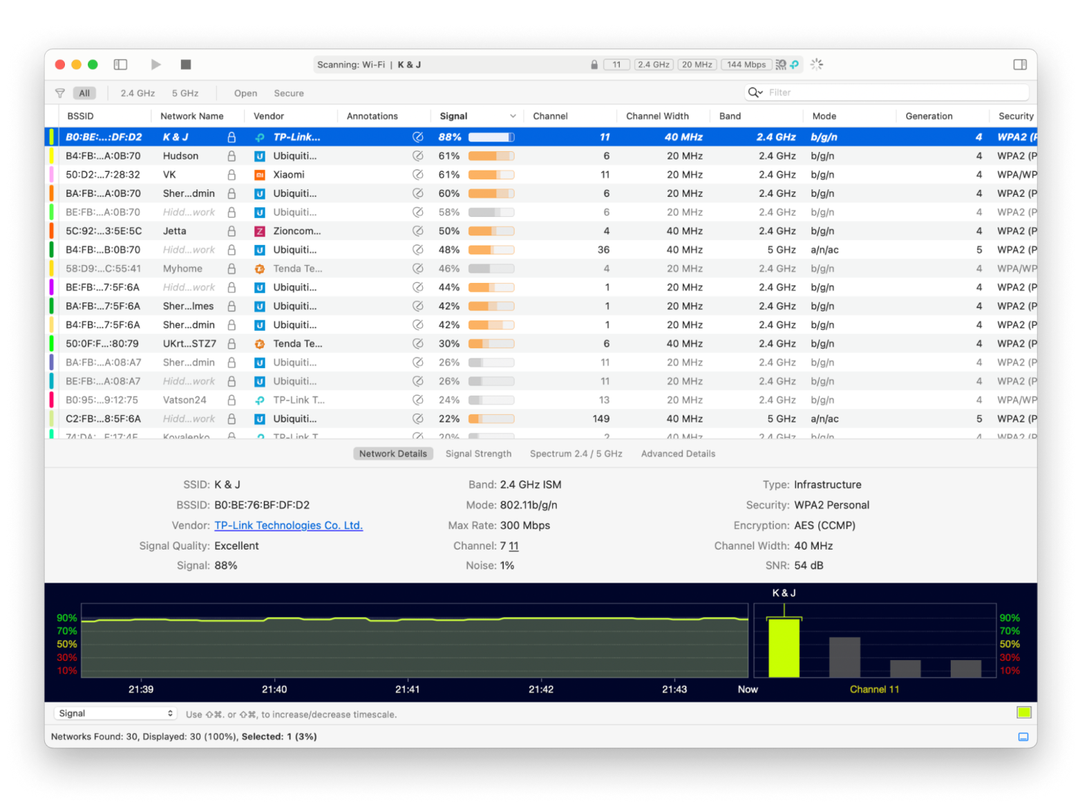This screenshot has height=812, width=1078.
Task: Click the 144 Mbps badge in title bar
Action: (x=746, y=64)
